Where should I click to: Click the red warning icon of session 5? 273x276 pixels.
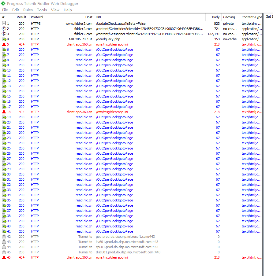(x=4, y=44)
